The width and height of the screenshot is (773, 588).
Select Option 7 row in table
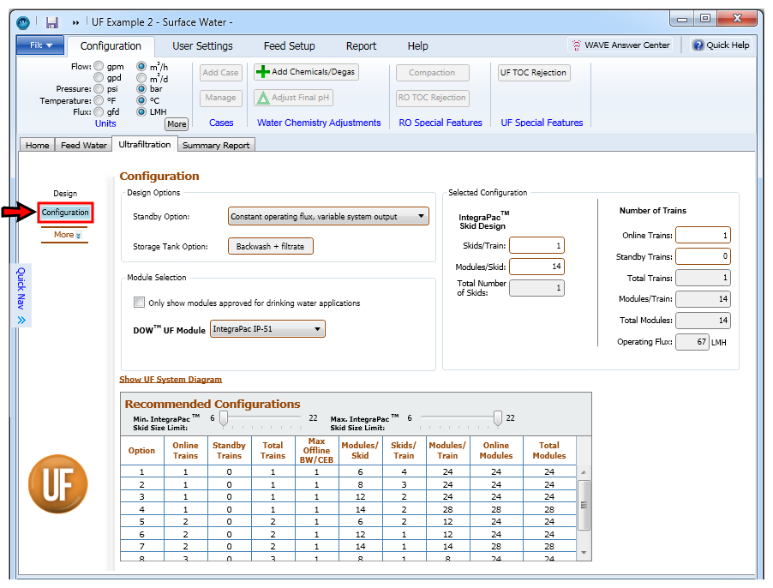(x=348, y=546)
